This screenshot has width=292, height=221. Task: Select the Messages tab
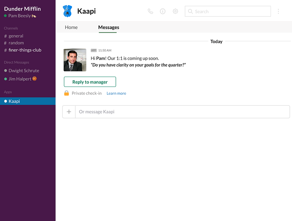point(109,27)
